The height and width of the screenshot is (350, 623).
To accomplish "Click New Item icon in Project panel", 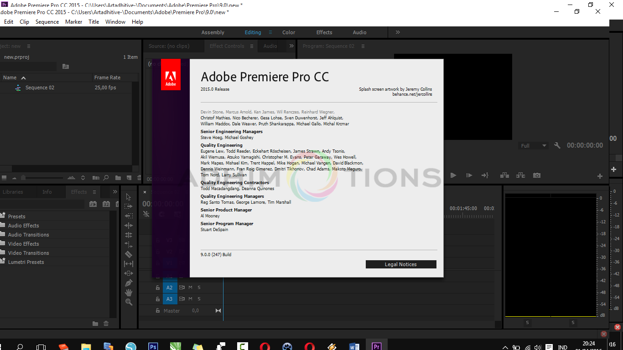I will coord(129,178).
